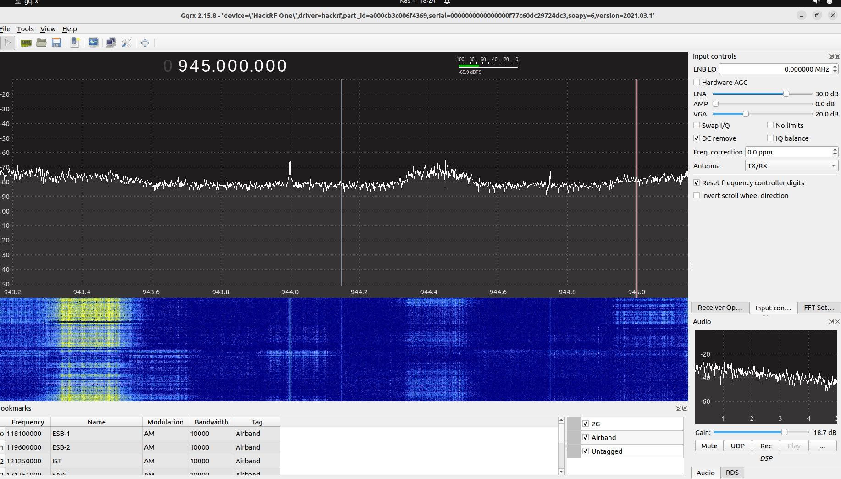Click the UDP streaming button
The width and height of the screenshot is (841, 479).
click(x=737, y=446)
